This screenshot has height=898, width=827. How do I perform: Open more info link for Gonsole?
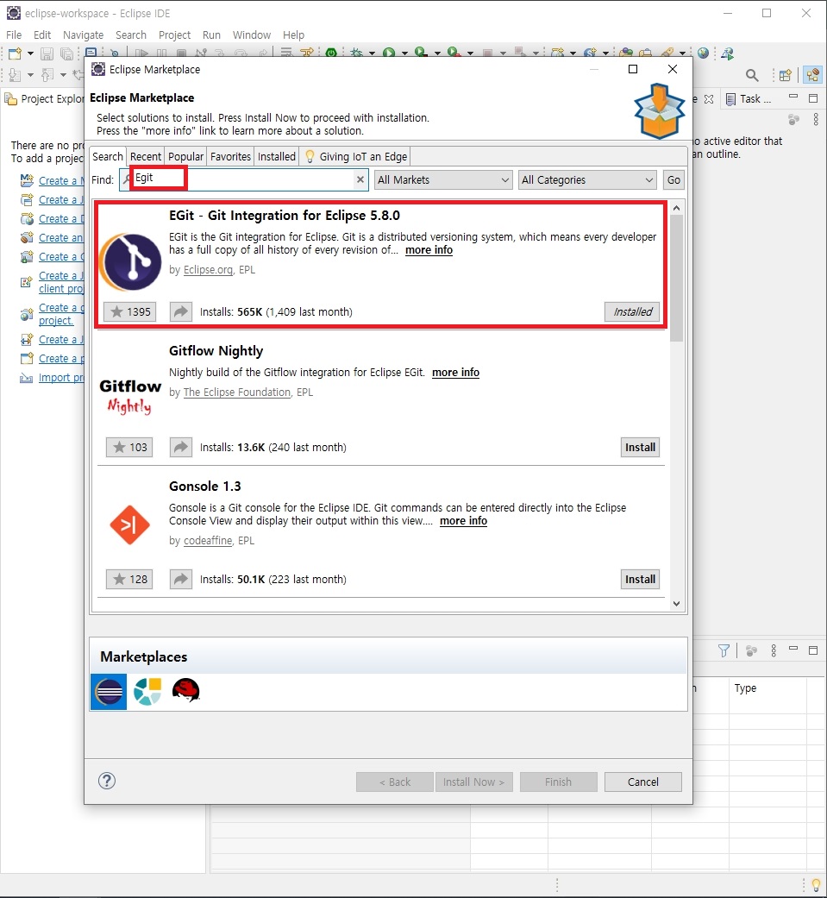463,520
